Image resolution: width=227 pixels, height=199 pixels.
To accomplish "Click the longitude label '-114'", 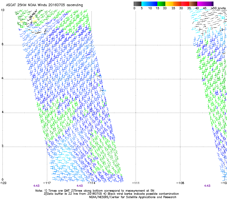I will point(91,183).
